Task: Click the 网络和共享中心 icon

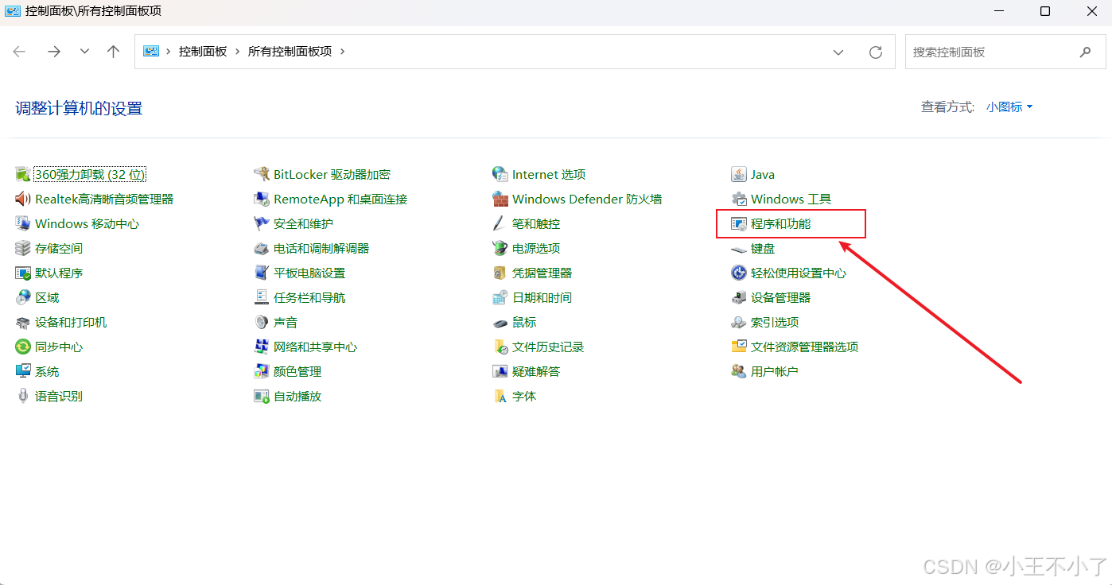Action: (262, 347)
